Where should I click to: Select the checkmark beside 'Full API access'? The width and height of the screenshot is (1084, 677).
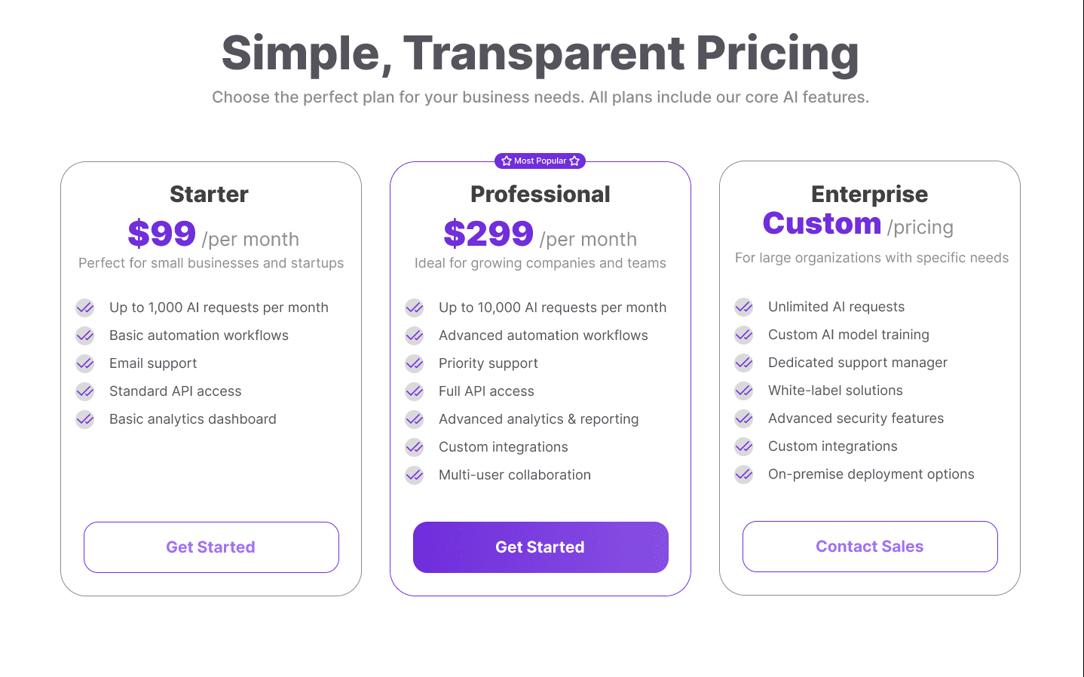(x=414, y=391)
